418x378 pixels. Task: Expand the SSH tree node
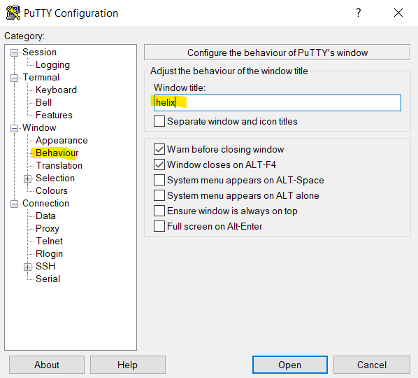(x=27, y=267)
